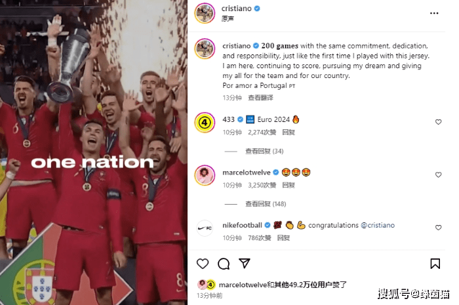
Task: Click the Portugal trophy celebration video
Action: [x=94, y=152]
